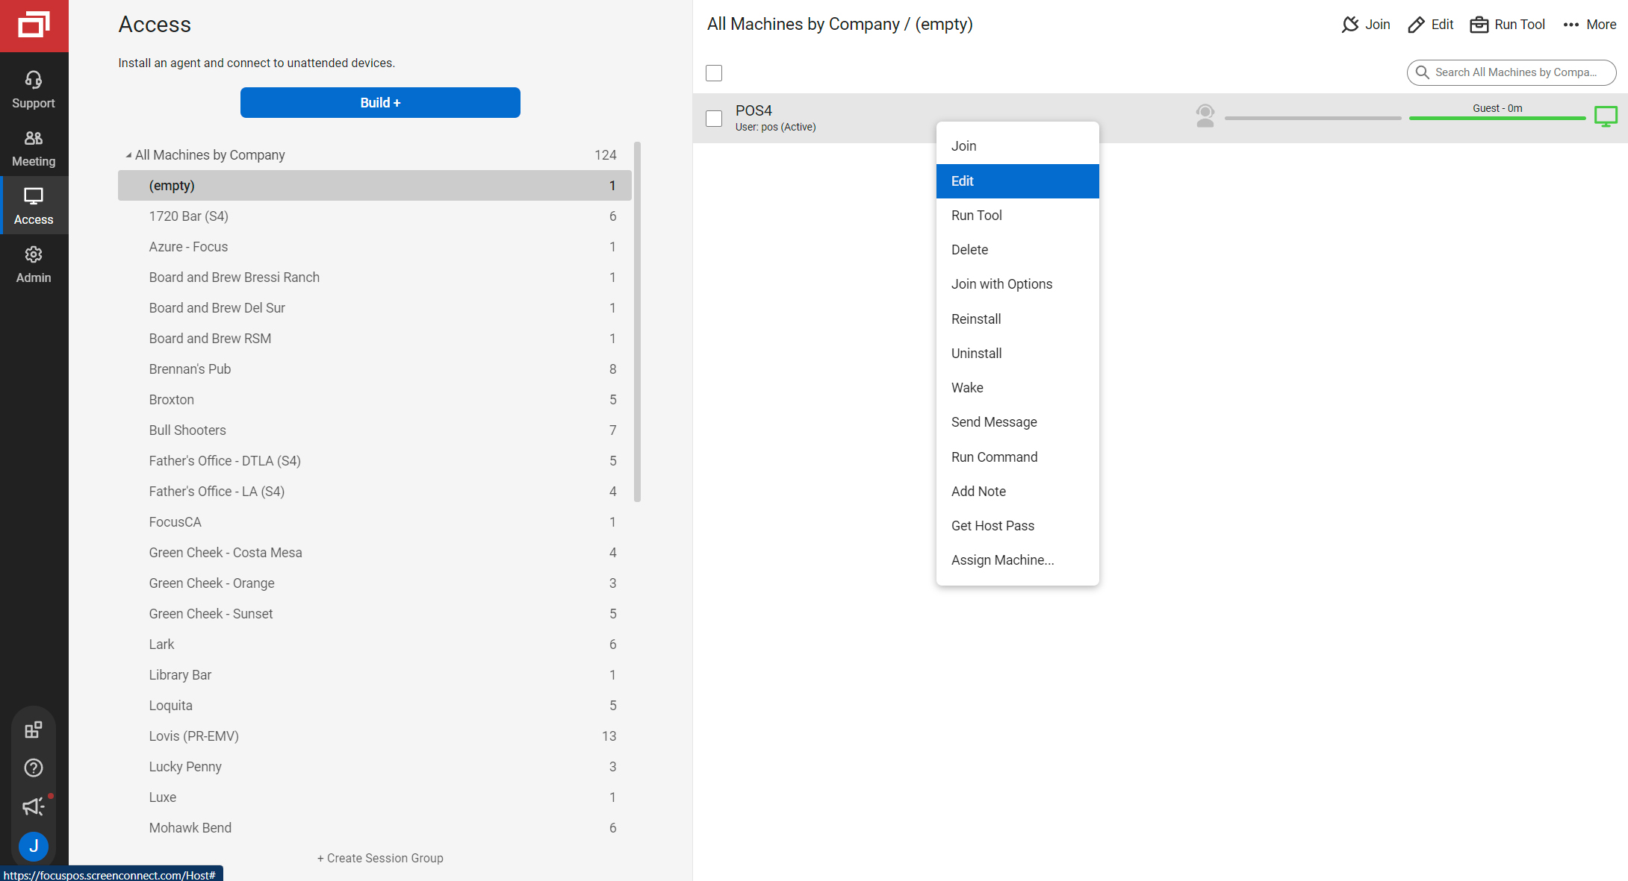Viewport: 1628px width, 881px height.
Task: Check the POS4 machine checkbox
Action: (x=714, y=119)
